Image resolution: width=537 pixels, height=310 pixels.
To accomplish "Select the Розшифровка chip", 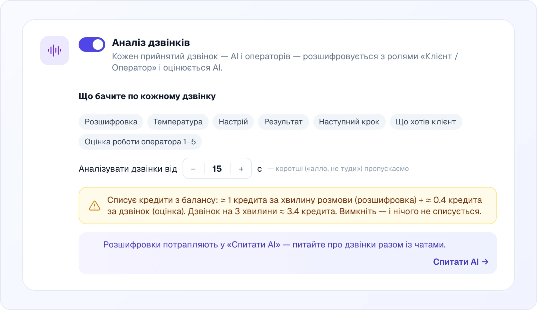I will (x=111, y=122).
